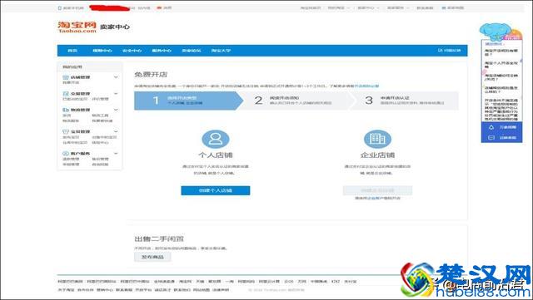The image size is (533, 300).
Task: Open 服务中心 in the blue nav bar
Action: point(162,51)
